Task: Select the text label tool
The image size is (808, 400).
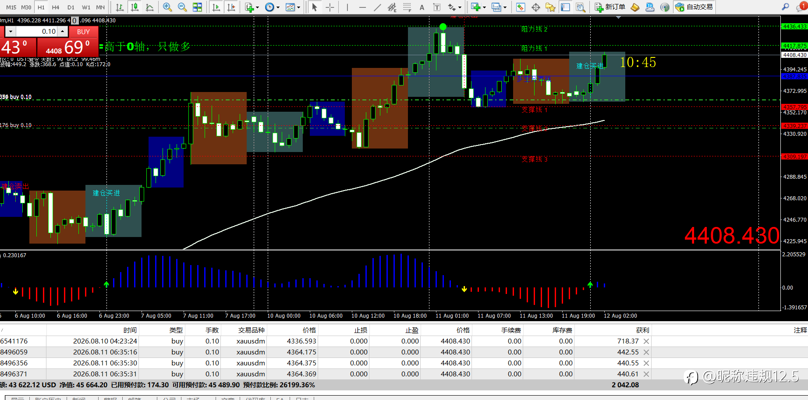Action: click(x=436, y=7)
